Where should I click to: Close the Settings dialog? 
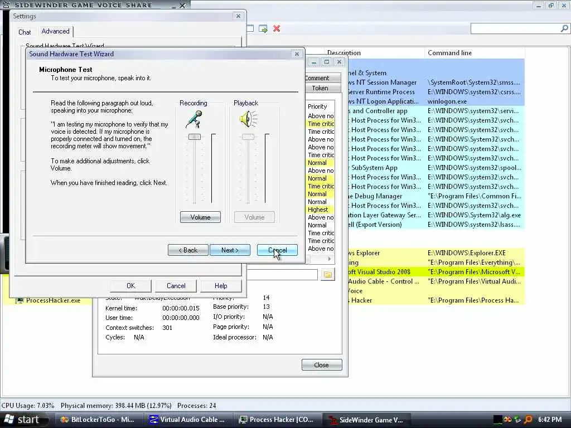[238, 16]
